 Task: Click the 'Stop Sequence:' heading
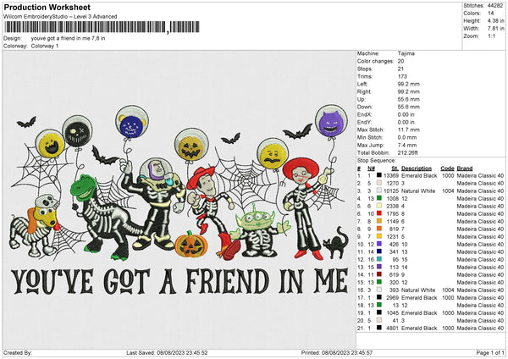376,161
